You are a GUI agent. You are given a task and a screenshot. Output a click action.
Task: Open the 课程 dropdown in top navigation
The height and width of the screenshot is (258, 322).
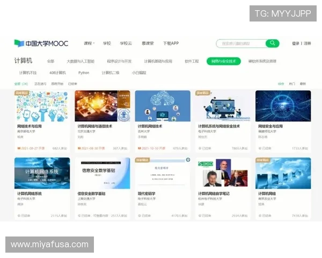pyautogui.click(x=89, y=44)
